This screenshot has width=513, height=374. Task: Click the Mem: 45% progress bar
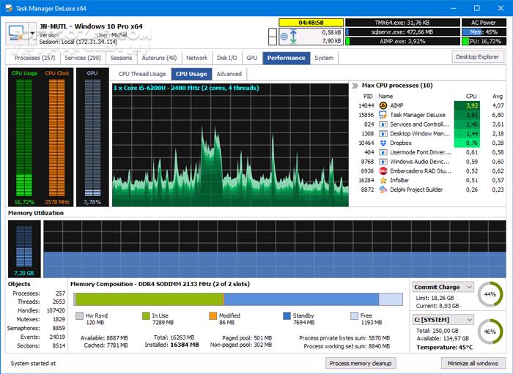click(484, 32)
